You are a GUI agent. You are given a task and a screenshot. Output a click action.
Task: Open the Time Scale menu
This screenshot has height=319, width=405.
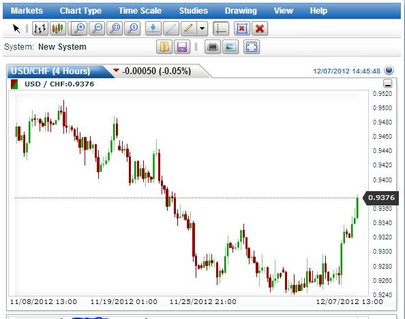(x=140, y=11)
